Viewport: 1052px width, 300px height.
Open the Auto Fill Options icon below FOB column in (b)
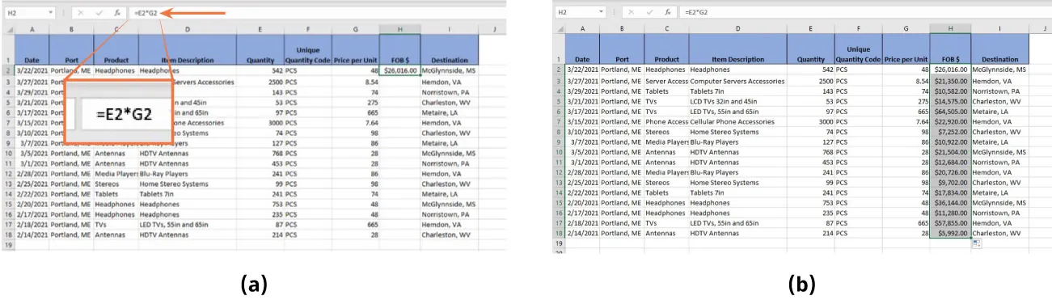pyautogui.click(x=977, y=243)
